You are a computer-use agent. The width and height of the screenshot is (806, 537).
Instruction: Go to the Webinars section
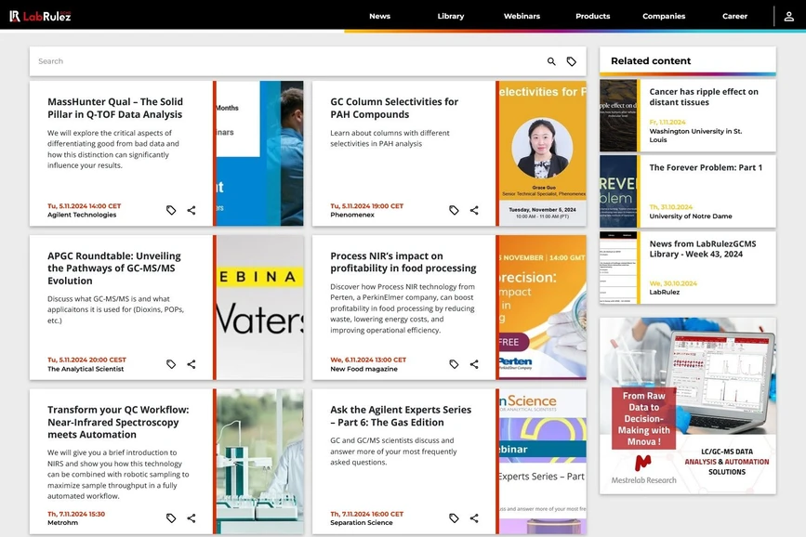point(522,17)
